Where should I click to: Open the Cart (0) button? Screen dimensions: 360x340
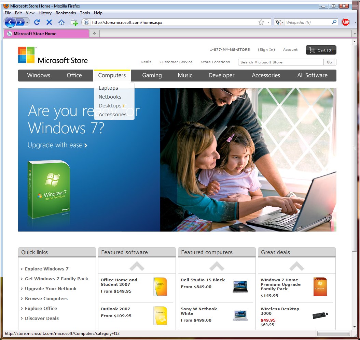click(321, 50)
